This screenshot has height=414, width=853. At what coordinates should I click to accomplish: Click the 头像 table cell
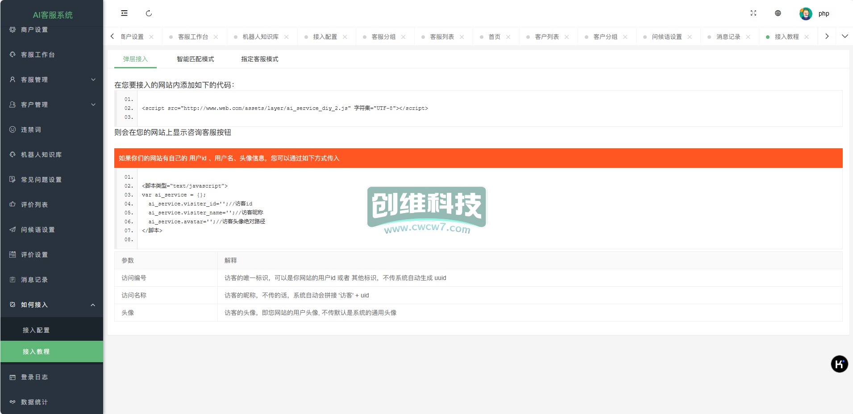(166, 313)
